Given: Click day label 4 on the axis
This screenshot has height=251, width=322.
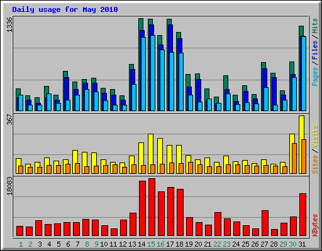Looking at the screenshot, I should click(x=49, y=244).
